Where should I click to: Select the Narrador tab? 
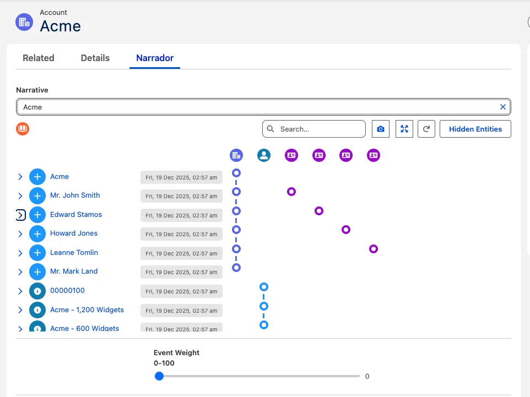155,58
